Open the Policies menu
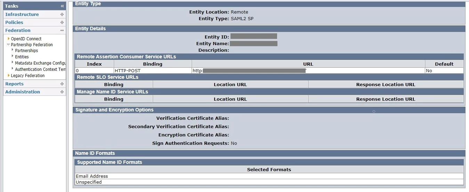The width and height of the screenshot is (469, 192). click(x=14, y=23)
